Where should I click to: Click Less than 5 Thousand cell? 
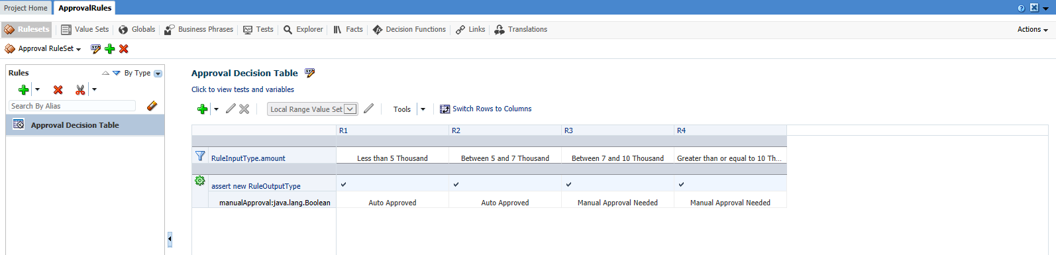(393, 158)
